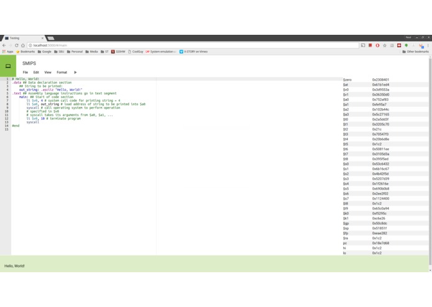Reload the page
The width and height of the screenshot is (432, 307).
(x=17, y=45)
